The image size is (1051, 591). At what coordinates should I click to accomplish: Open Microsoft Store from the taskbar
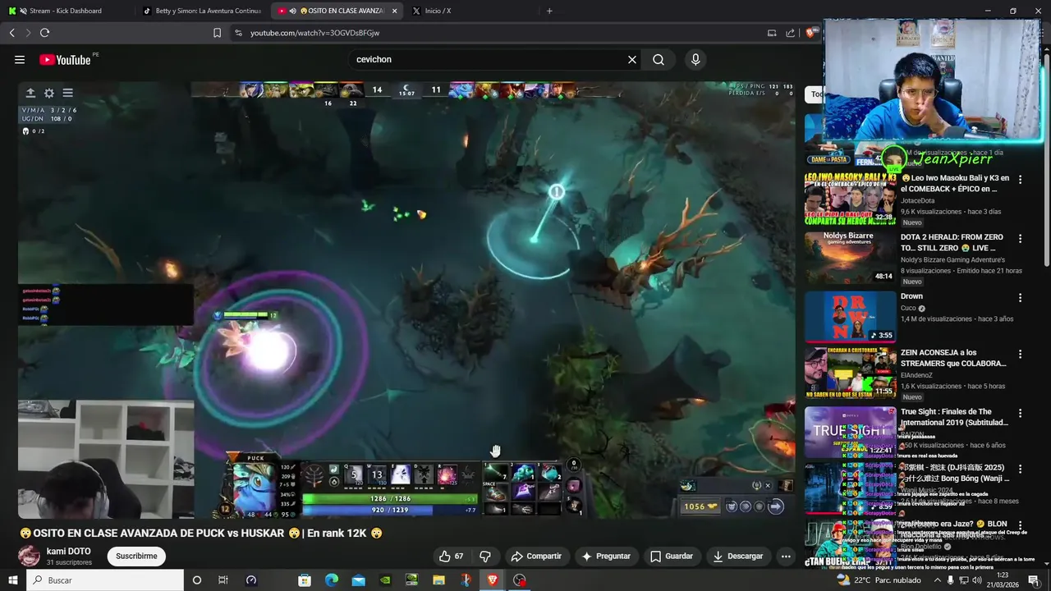[x=304, y=580]
